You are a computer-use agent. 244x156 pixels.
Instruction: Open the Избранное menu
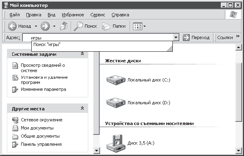click(x=73, y=15)
